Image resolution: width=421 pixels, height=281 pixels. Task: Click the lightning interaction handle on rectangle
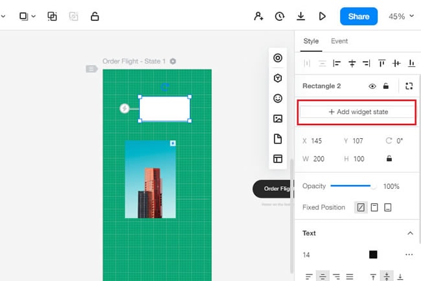click(x=124, y=108)
